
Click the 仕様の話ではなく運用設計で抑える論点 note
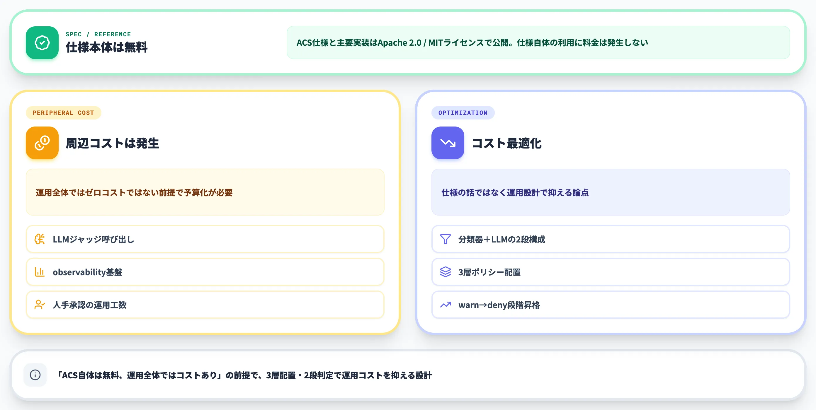click(x=611, y=192)
